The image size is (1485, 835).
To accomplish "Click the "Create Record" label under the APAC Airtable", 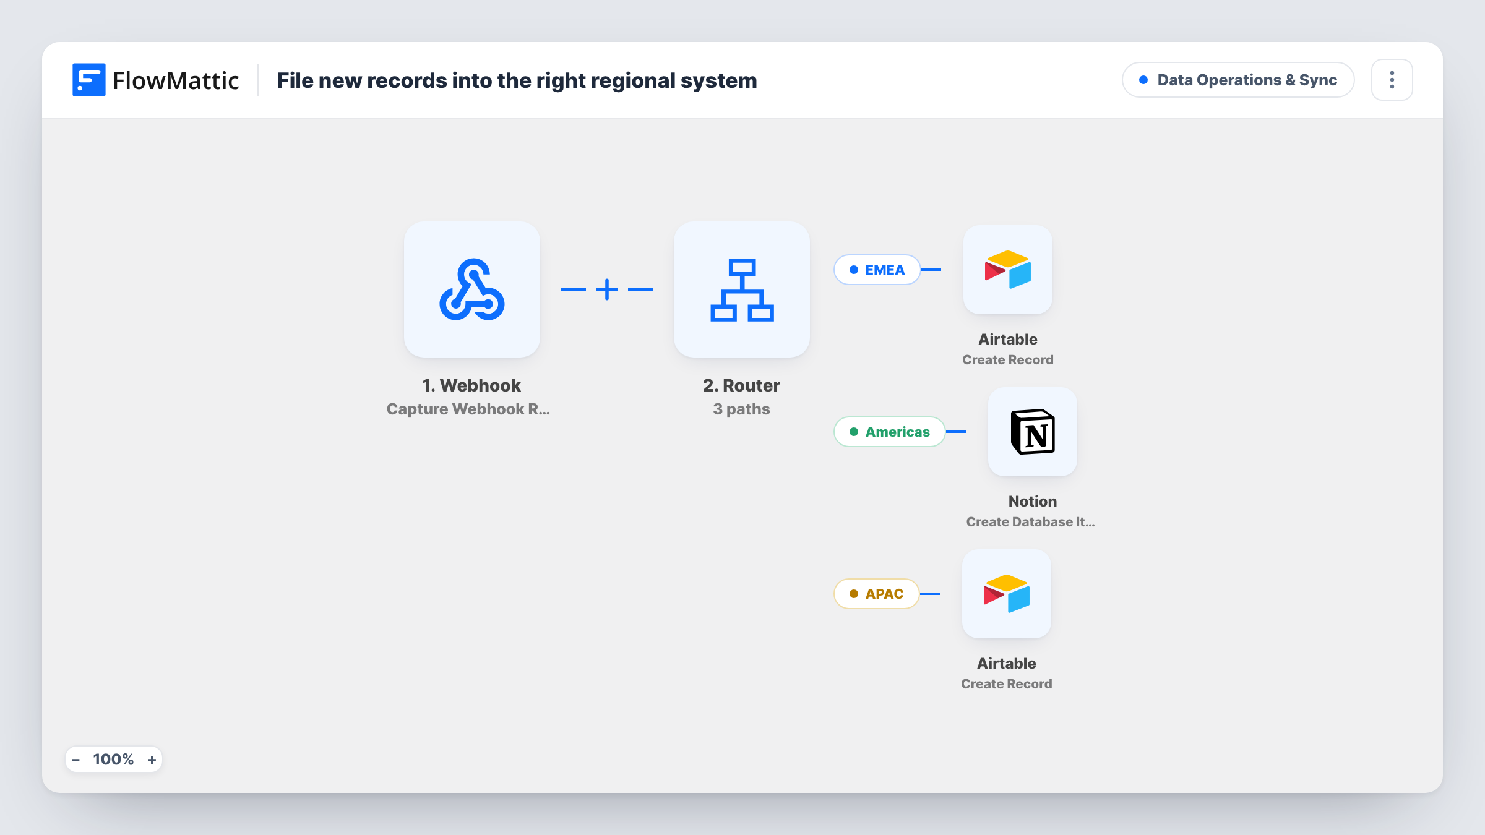I will coord(1007,683).
